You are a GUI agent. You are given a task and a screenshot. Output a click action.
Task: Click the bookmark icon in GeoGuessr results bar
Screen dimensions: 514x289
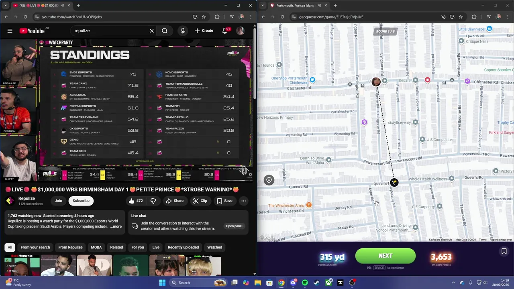[504, 251]
